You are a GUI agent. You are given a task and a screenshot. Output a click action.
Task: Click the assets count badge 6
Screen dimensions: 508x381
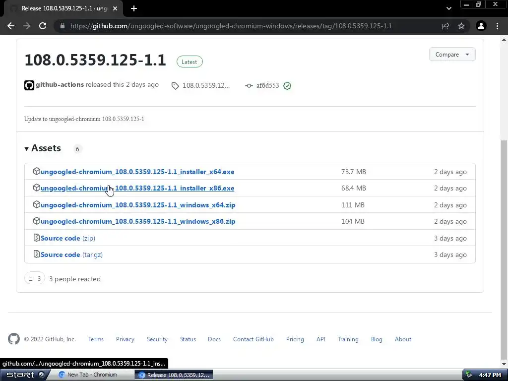click(x=77, y=149)
